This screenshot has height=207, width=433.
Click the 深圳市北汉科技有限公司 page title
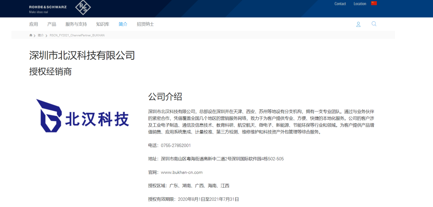point(82,55)
